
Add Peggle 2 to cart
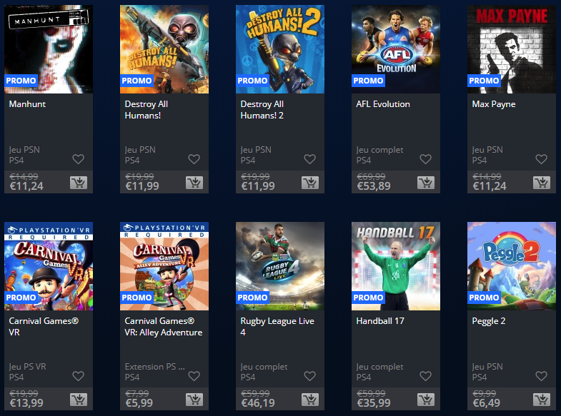point(542,400)
